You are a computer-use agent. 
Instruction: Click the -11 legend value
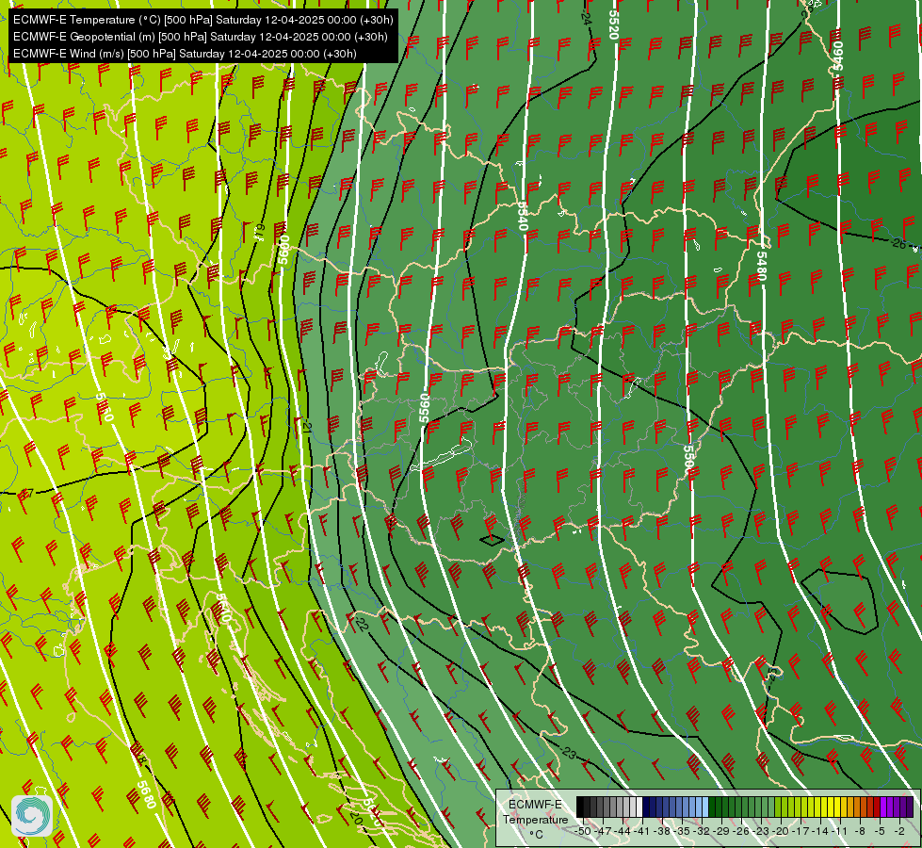841,831
